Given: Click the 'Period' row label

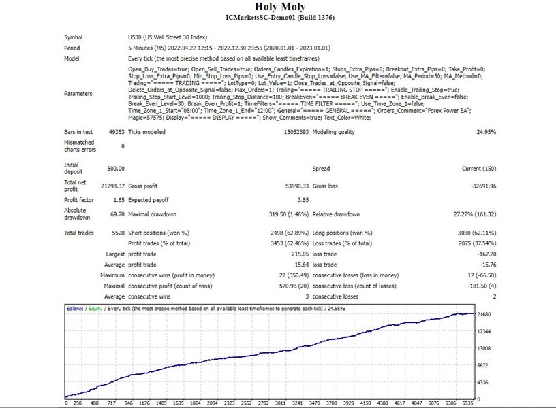Looking at the screenshot, I should (72, 48).
